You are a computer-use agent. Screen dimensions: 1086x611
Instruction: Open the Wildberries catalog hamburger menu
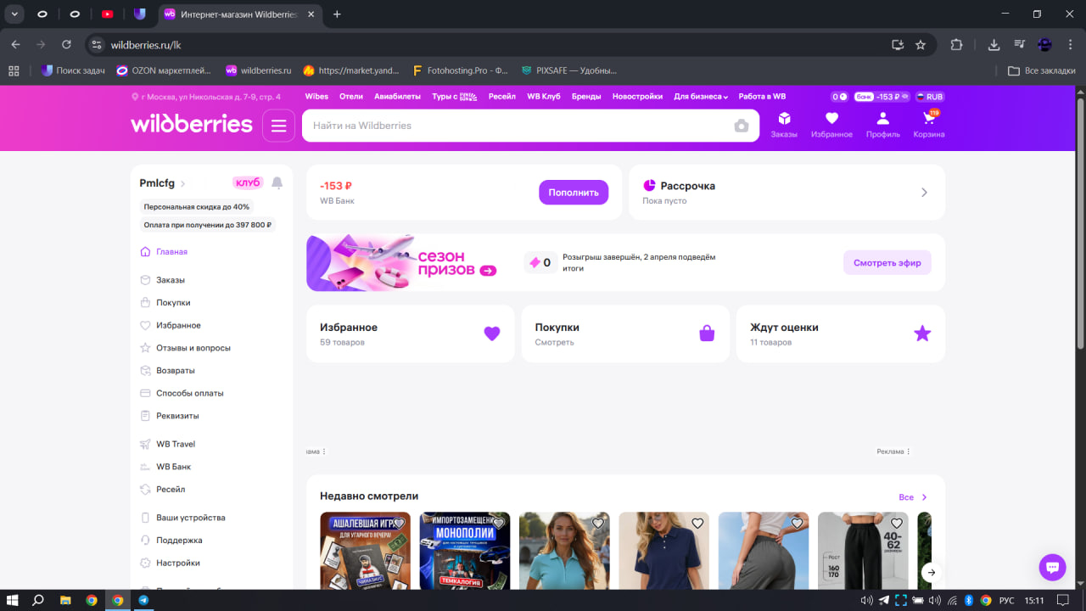(278, 126)
